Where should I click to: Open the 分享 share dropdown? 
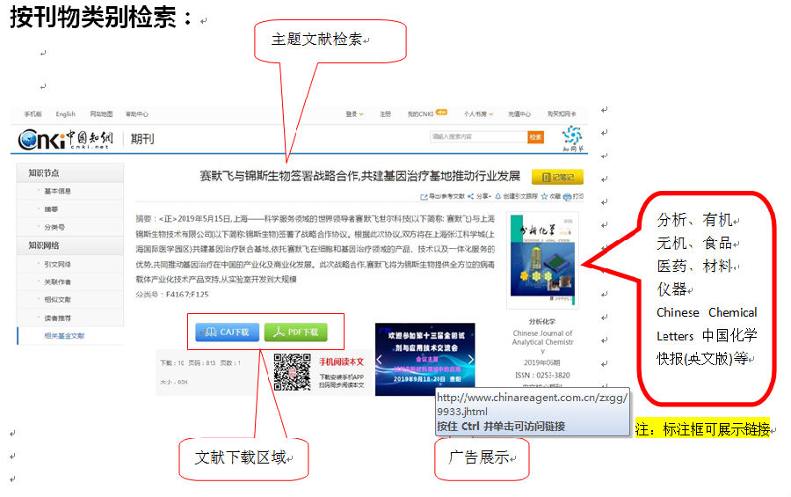coord(479,197)
